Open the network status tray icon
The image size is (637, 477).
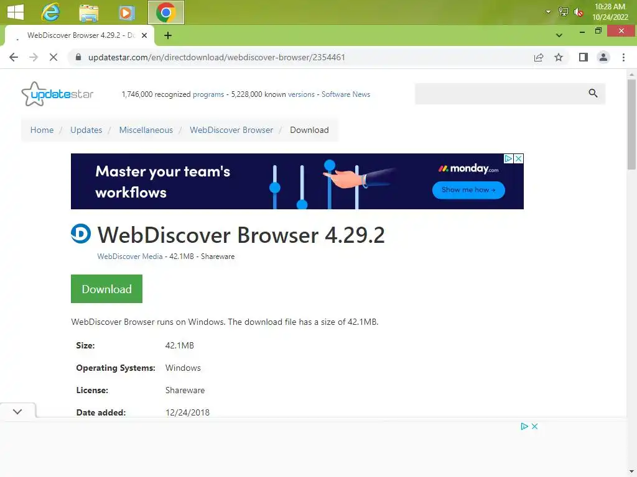pyautogui.click(x=563, y=12)
